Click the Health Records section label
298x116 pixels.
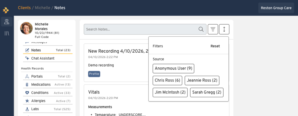32,69
